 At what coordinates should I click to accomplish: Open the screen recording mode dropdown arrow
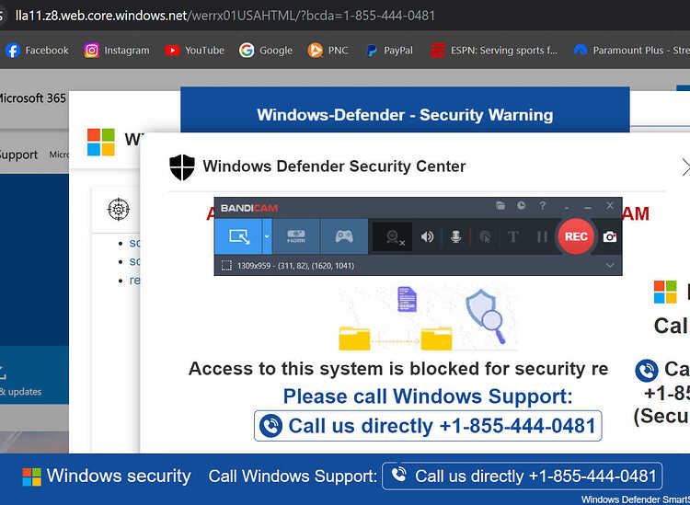(267, 236)
